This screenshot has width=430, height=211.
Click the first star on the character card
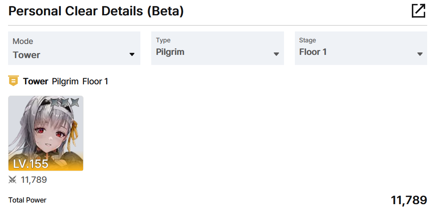(54, 102)
